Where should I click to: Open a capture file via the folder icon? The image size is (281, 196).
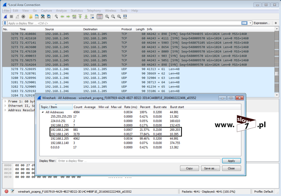click(x=31, y=17)
